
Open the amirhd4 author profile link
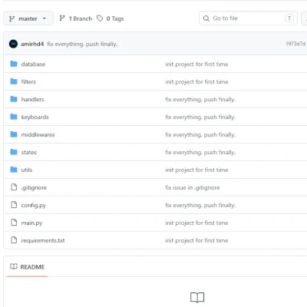coord(32,44)
